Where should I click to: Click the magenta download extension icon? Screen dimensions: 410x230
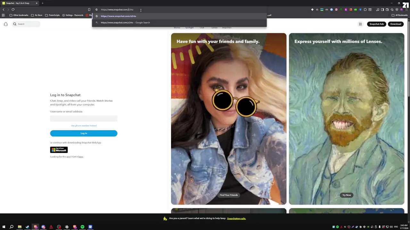coord(346,10)
